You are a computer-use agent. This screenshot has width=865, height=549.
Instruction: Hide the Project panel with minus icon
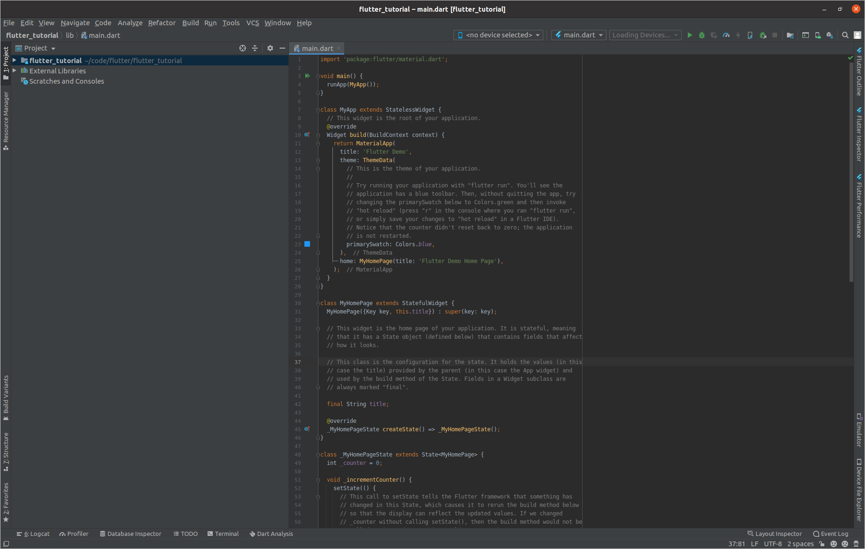click(282, 48)
